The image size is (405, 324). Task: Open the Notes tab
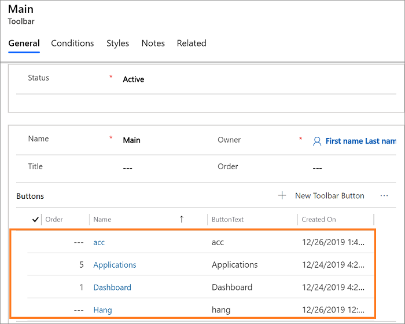[153, 43]
